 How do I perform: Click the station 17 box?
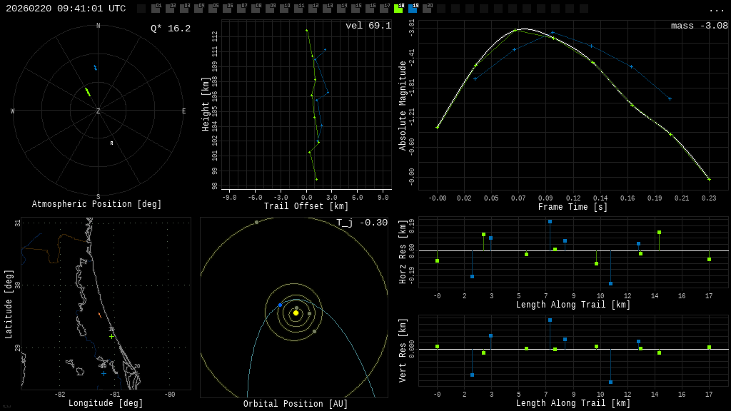tap(384, 9)
